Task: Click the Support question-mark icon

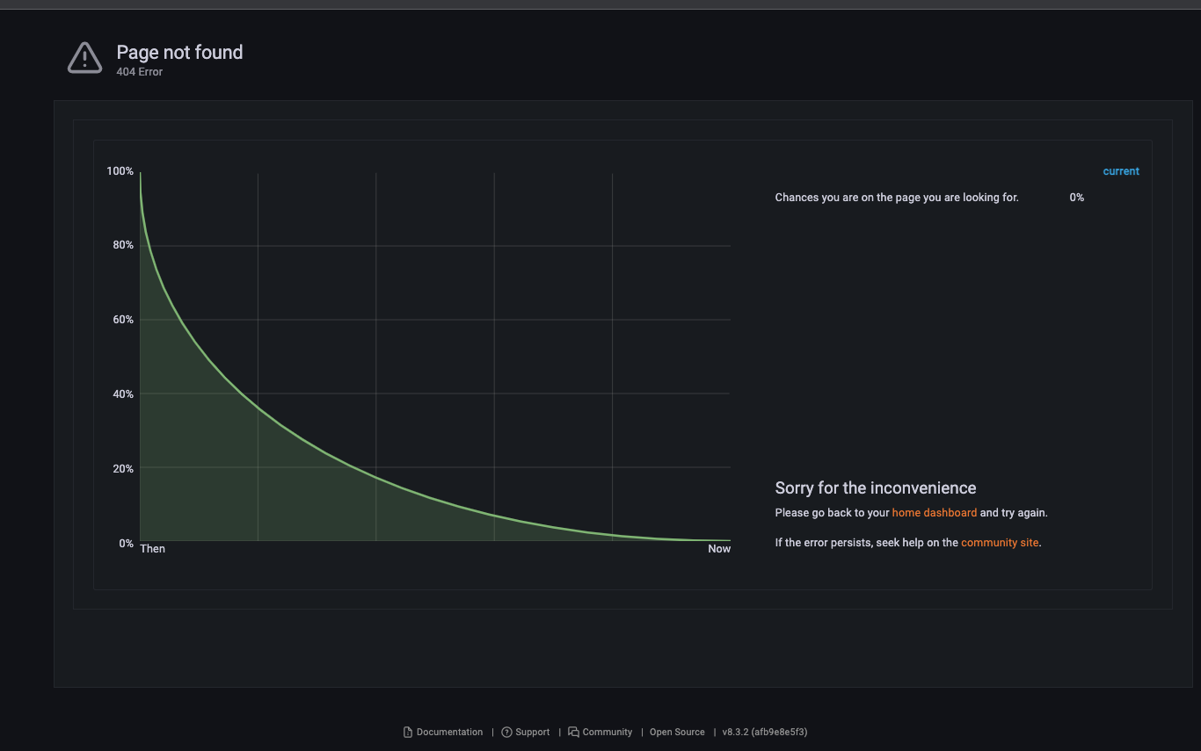Action: click(506, 732)
